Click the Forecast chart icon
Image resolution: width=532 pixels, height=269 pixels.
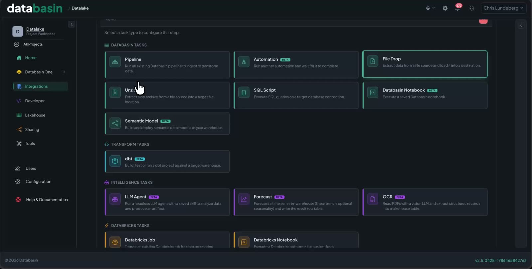[x=244, y=199]
